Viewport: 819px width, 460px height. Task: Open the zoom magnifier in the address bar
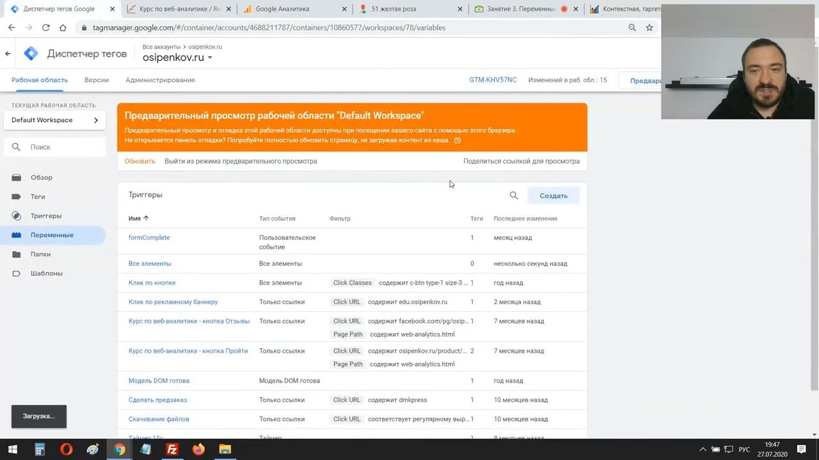[x=632, y=27]
